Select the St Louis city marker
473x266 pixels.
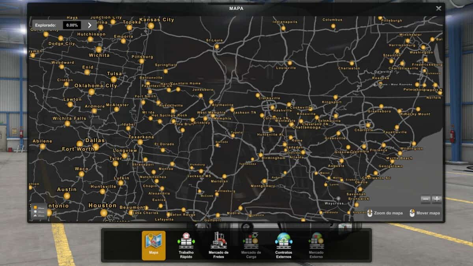tap(216, 47)
